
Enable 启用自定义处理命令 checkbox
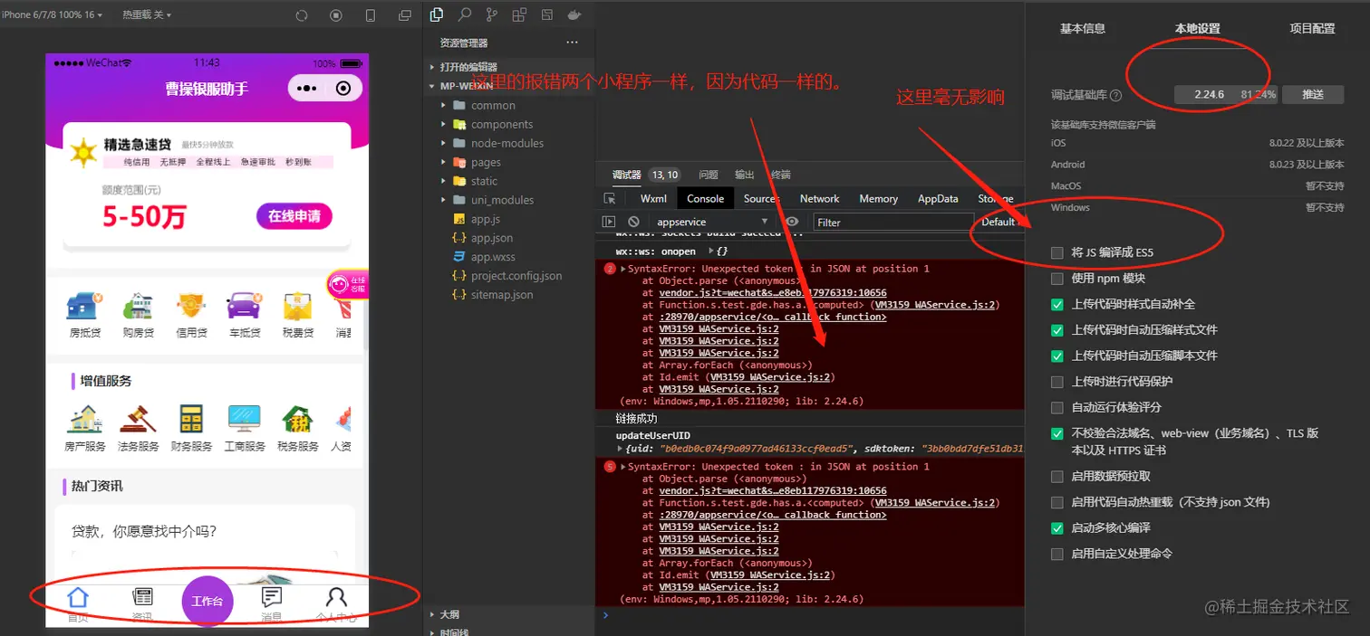click(x=1056, y=554)
